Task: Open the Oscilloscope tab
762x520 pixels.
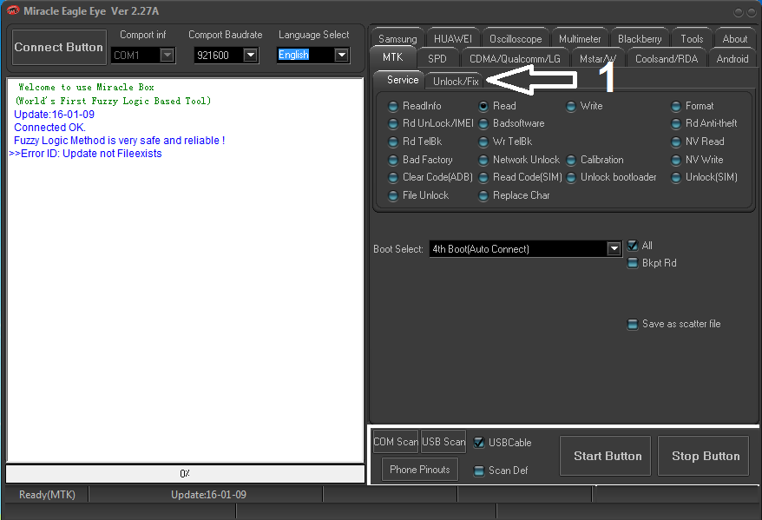Action: [516, 39]
